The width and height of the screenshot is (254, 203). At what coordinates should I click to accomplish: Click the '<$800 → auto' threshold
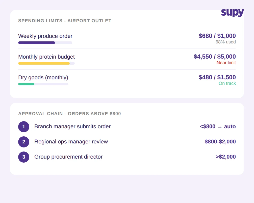218,126
